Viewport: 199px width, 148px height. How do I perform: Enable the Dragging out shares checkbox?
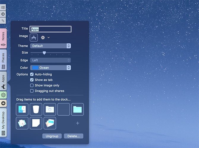[32, 91]
